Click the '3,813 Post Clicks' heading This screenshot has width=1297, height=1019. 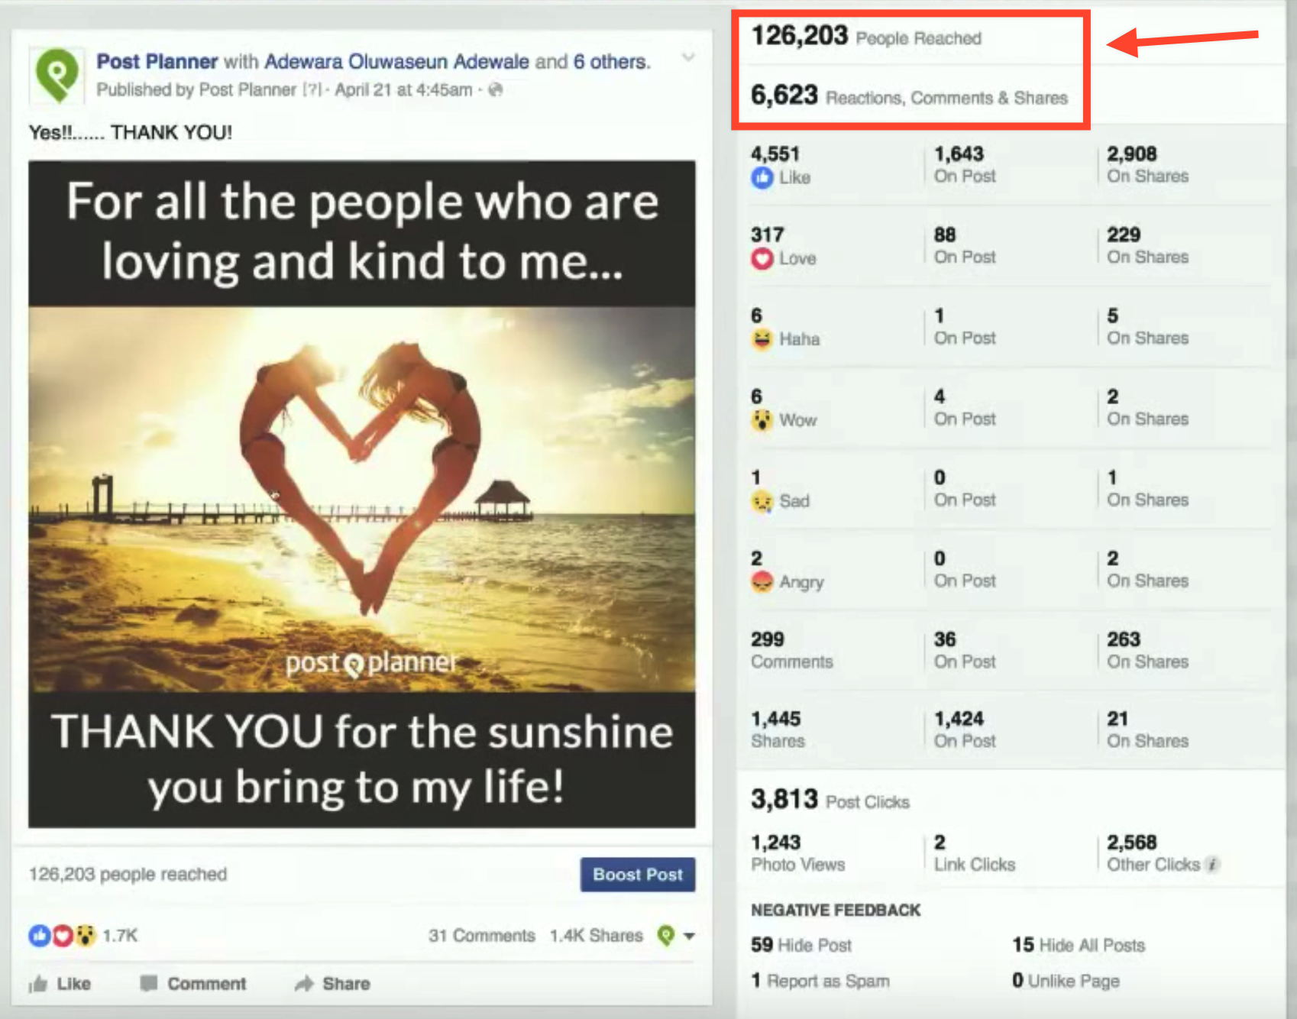click(x=830, y=800)
